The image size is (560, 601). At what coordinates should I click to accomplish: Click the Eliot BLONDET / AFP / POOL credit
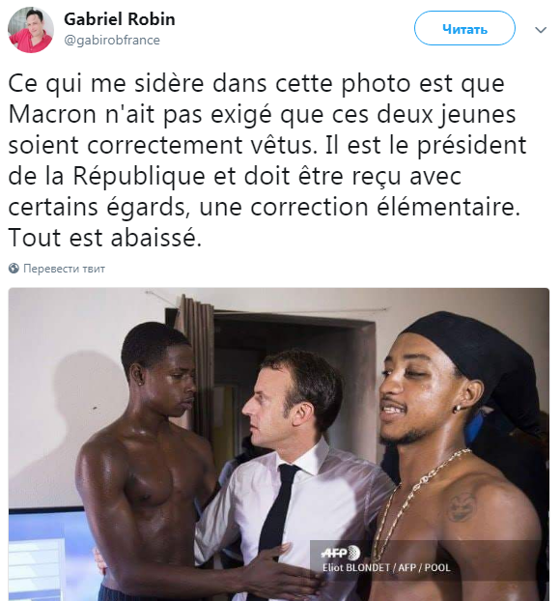[x=386, y=567]
